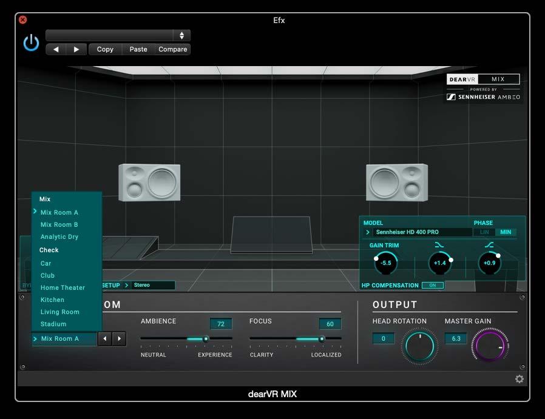Select Living Room environment
The image size is (545, 419).
60,312
